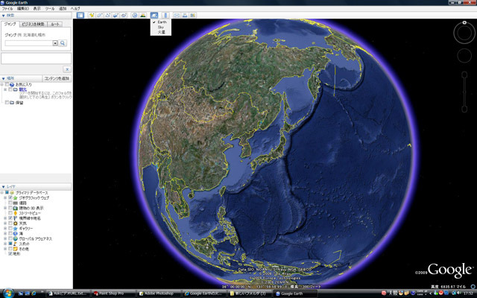Expand the ジオグラフィック ウェブ tree node
Image resolution: width=477 pixels, height=298 pixels.
(x=5, y=198)
